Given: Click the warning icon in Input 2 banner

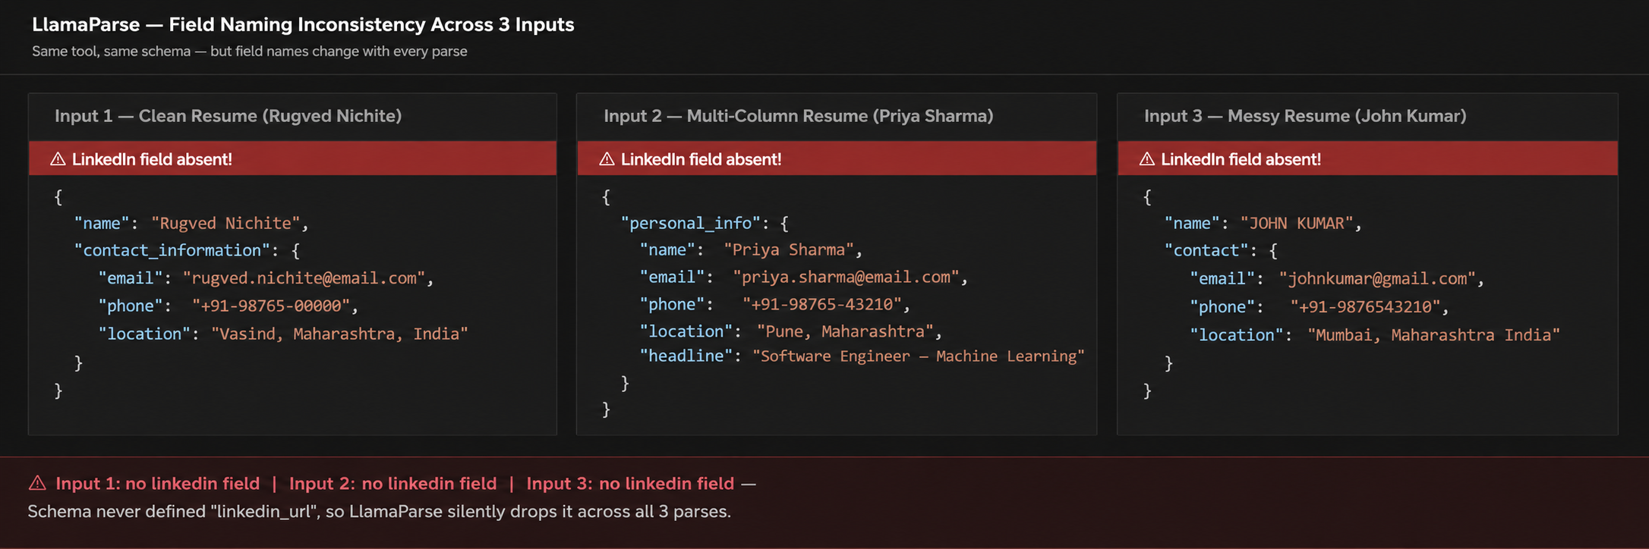Looking at the screenshot, I should [x=607, y=159].
